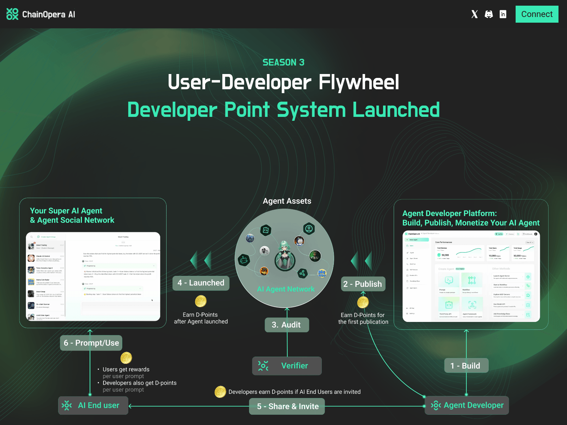Click Developers earn D-points if invited text
Viewport: 567px width, 425px height.
point(294,392)
